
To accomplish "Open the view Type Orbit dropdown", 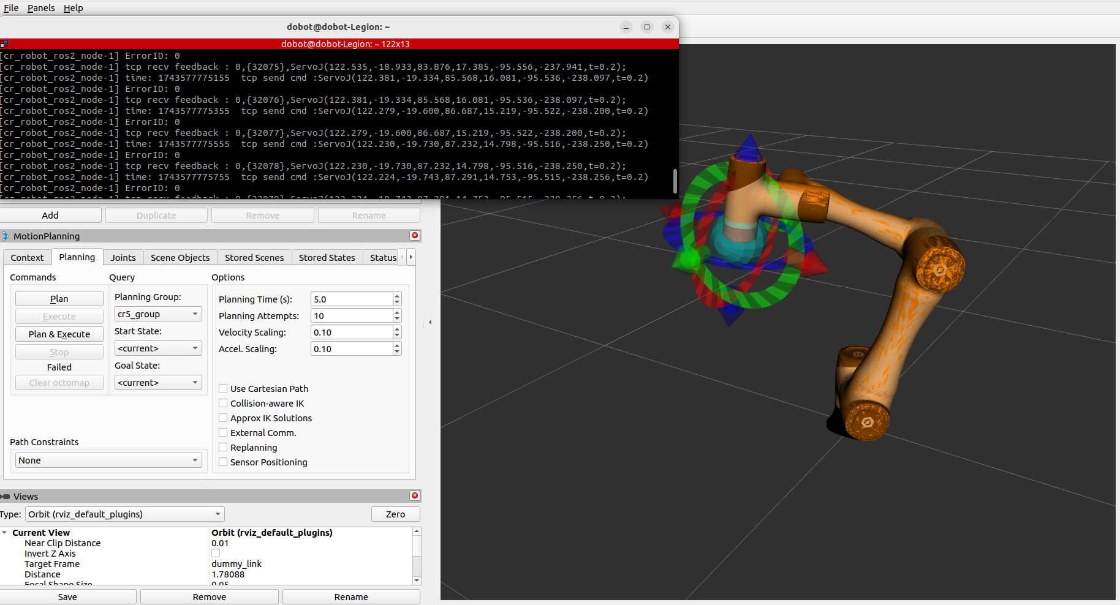I will click(x=125, y=514).
